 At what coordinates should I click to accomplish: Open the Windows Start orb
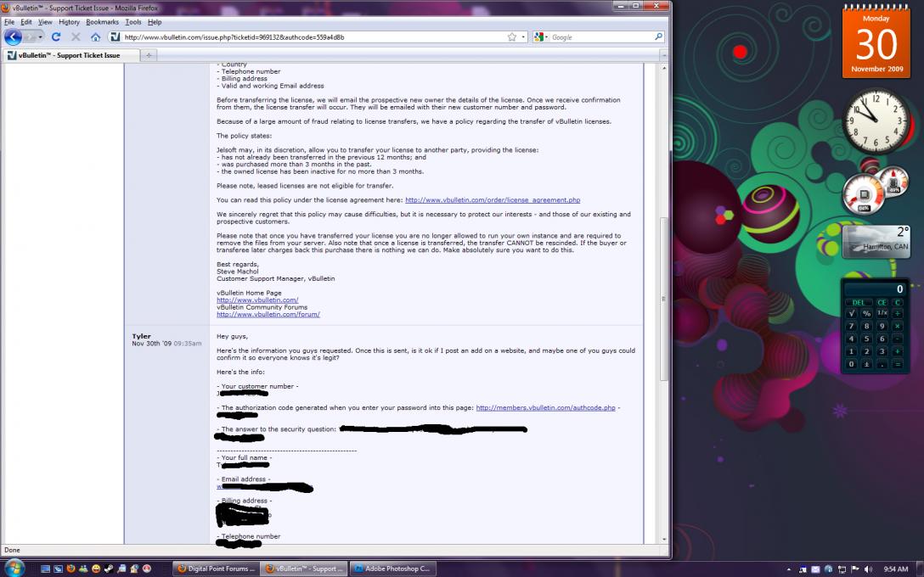(x=14, y=568)
